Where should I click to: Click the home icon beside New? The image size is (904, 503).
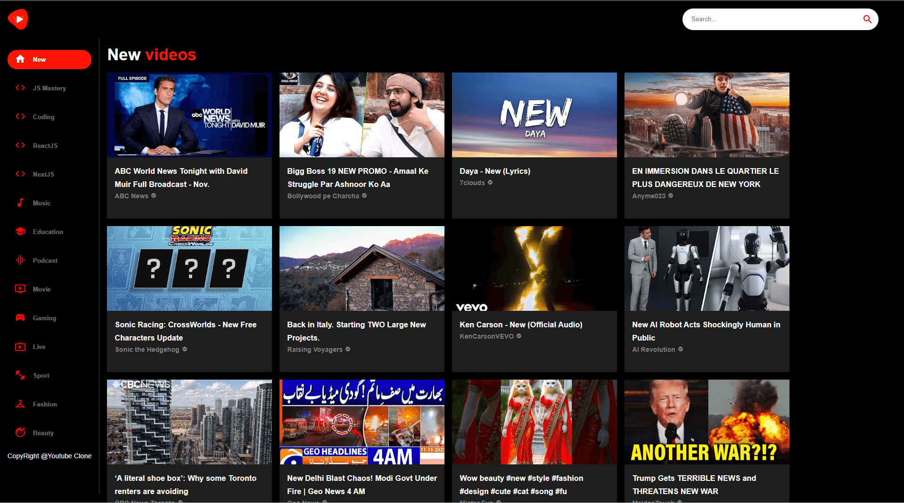[x=20, y=59]
